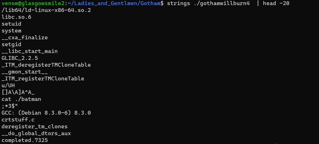Click the __libc_start_main line

tap(30, 51)
